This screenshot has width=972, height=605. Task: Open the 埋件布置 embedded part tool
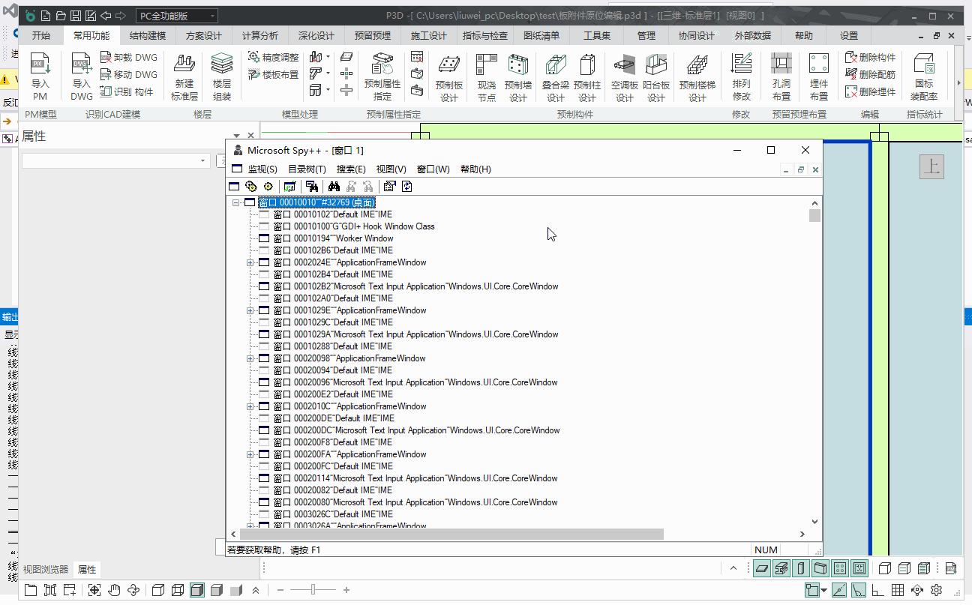(819, 76)
